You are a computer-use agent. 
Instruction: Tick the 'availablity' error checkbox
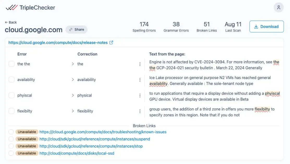point(11,80)
